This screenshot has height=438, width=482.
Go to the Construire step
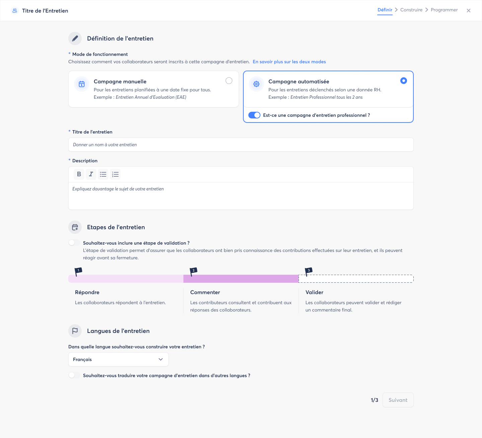[x=411, y=10]
